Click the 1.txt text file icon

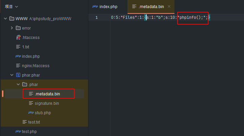(18, 47)
